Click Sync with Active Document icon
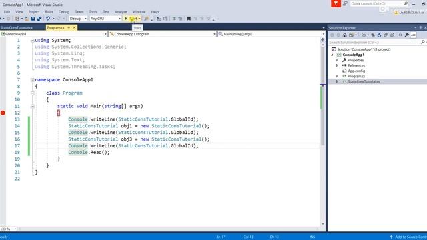 pos(373,35)
